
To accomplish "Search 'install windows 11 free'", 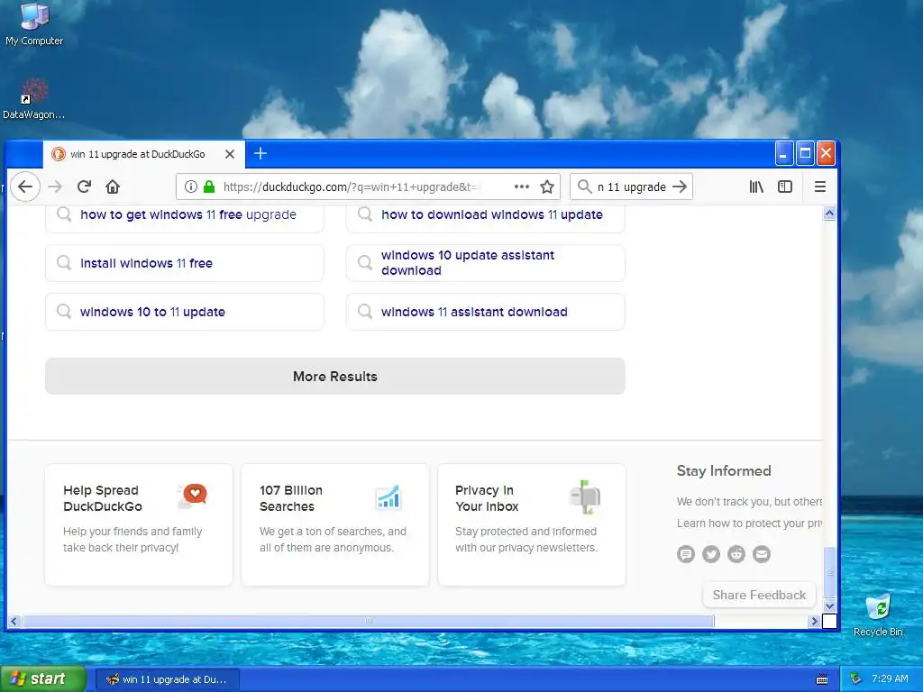I will 185,263.
